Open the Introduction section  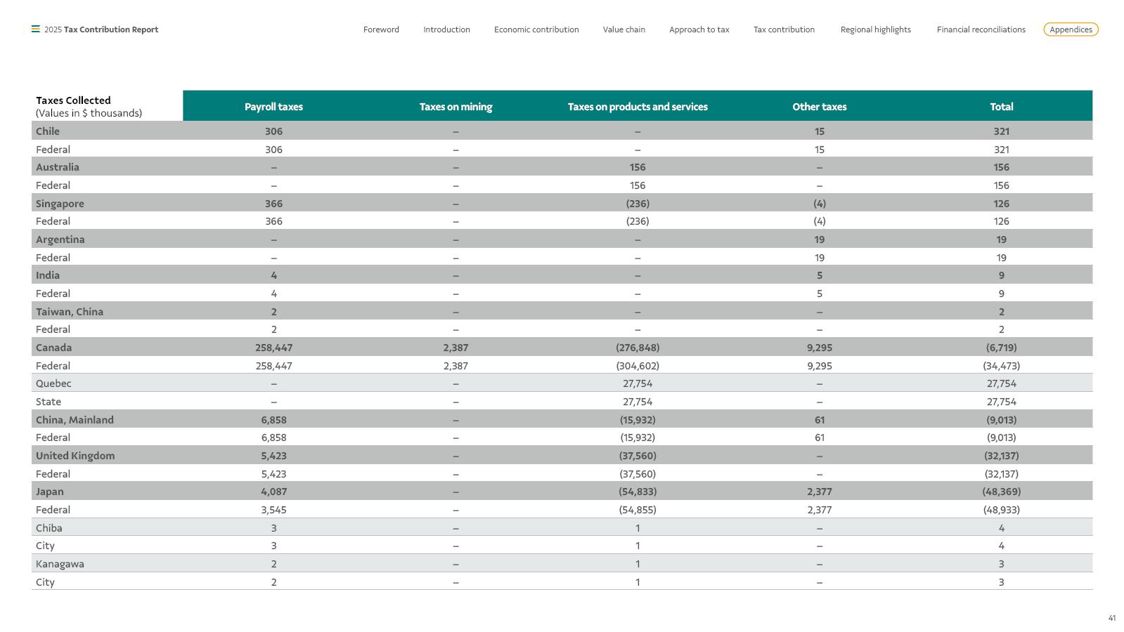446,29
